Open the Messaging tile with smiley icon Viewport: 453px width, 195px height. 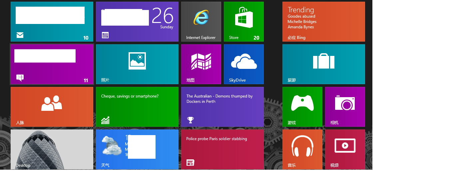tap(52, 64)
